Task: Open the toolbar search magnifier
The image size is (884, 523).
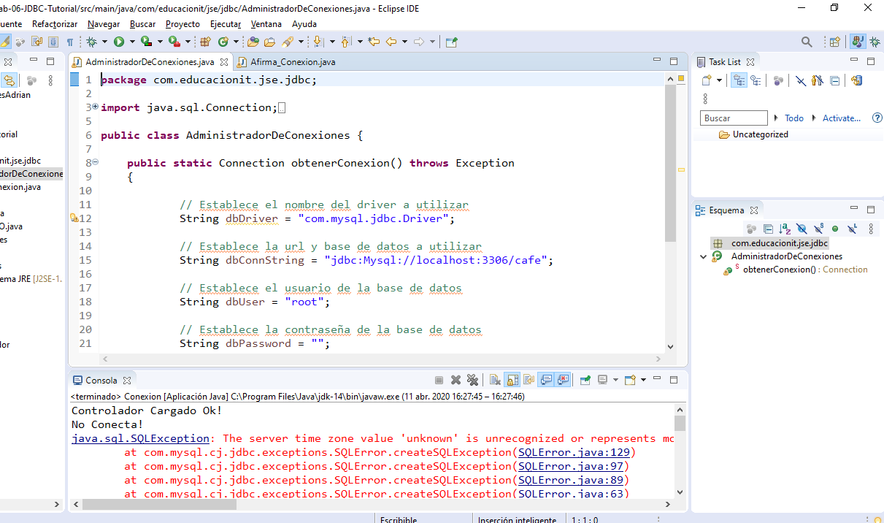Action: pos(807,42)
